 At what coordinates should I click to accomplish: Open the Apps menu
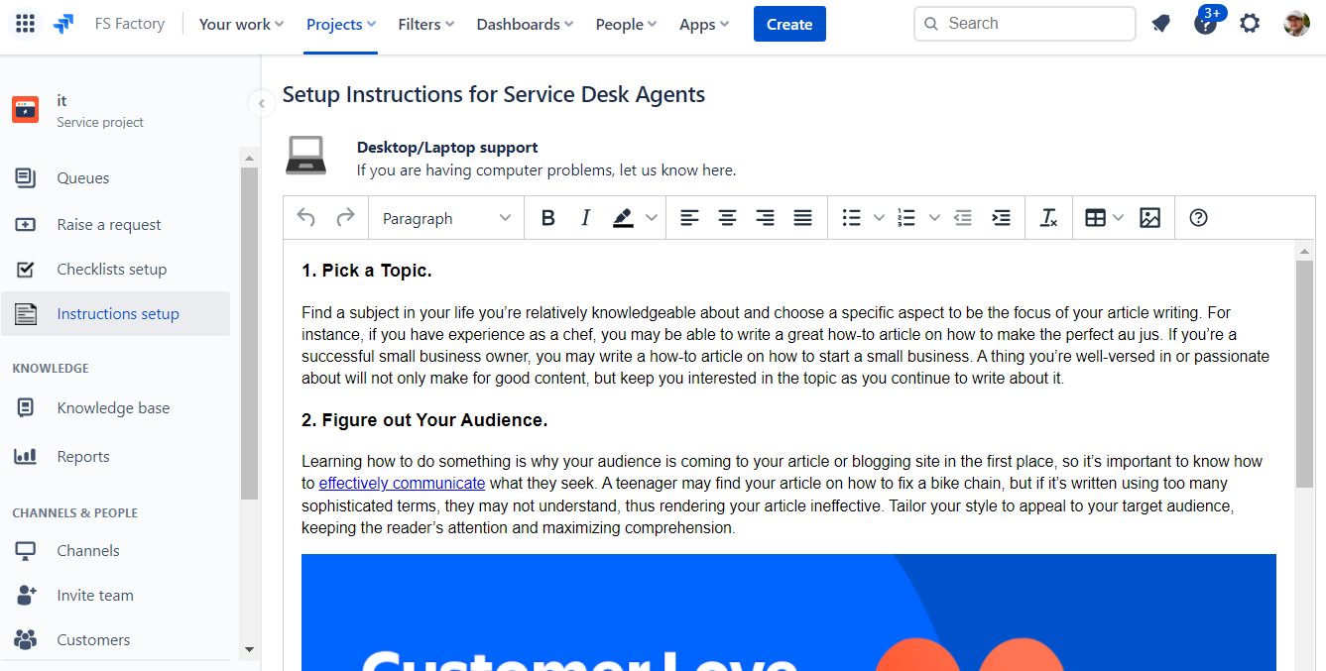704,24
